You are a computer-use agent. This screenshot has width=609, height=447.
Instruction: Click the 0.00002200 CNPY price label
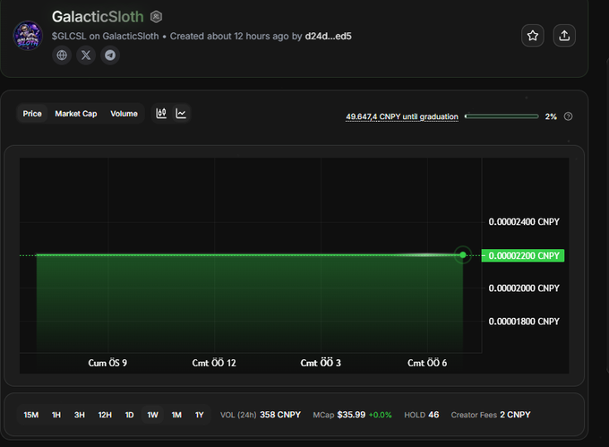523,255
